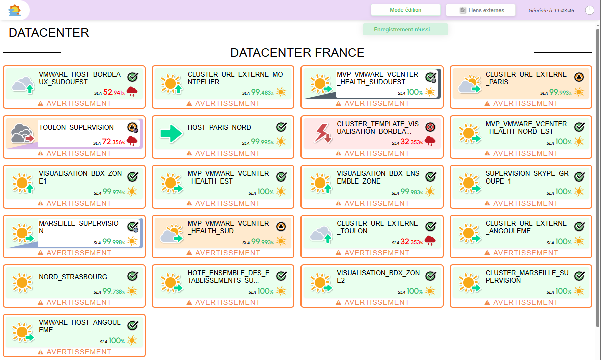Image resolution: width=601 pixels, height=360 pixels.
Task: Open the SUPERVISION_SKYPE_GROUPE_1 tile
Action: point(520,177)
